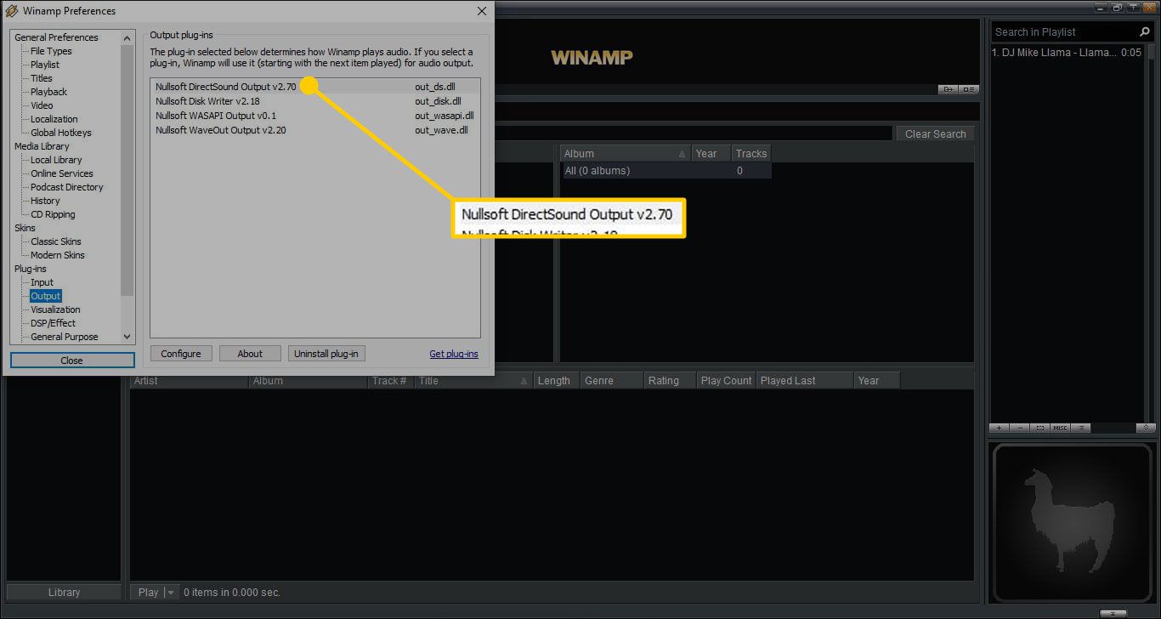Select the Skins tree node
Image resolution: width=1161 pixels, height=619 pixels.
click(25, 228)
